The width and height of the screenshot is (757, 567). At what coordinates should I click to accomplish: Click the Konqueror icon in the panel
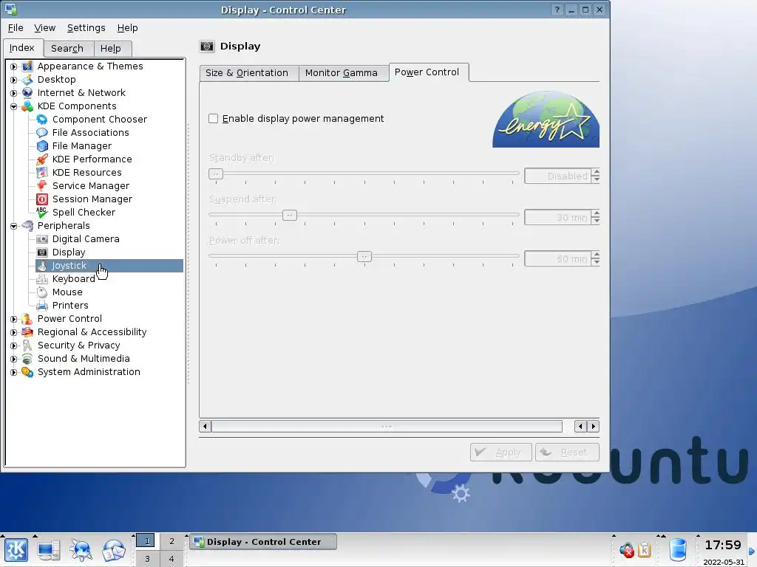tap(81, 550)
